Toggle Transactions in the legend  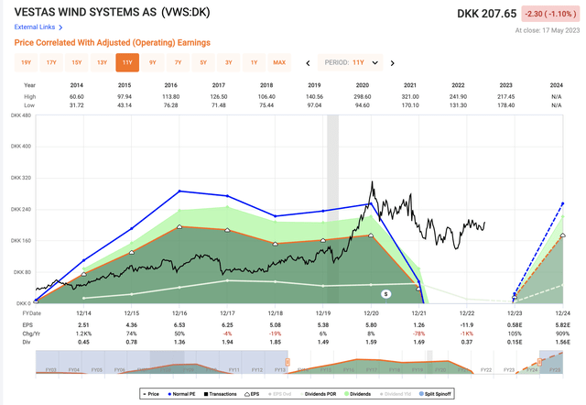(220, 394)
